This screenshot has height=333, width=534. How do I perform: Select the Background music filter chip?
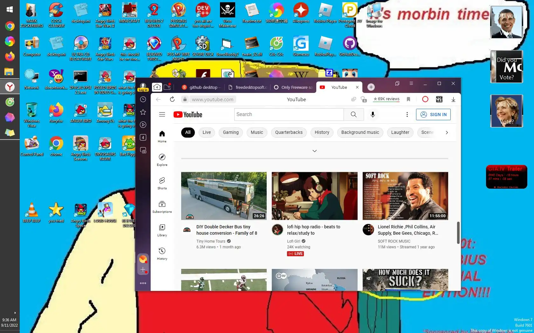tap(360, 132)
